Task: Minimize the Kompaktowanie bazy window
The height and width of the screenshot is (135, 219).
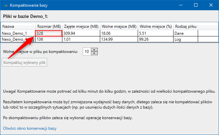Action: (181, 5)
